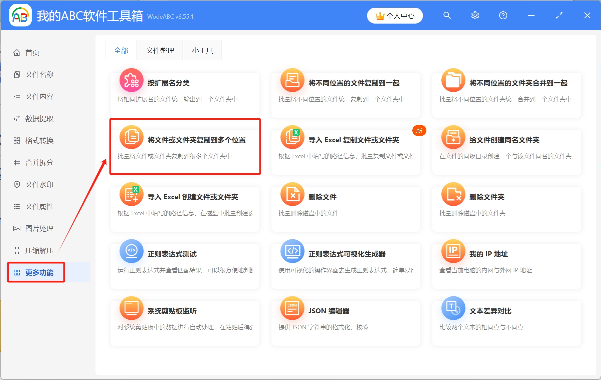Switch to the 小工具 tab
This screenshot has height=380, width=601.
[x=202, y=50]
